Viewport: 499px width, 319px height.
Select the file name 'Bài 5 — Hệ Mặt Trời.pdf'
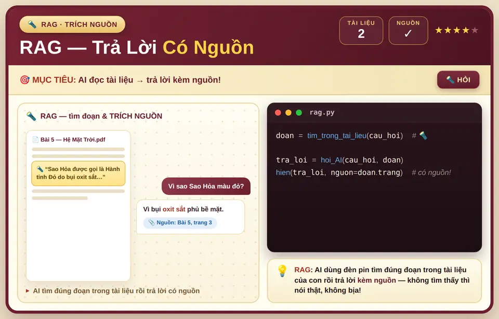tap(73, 140)
